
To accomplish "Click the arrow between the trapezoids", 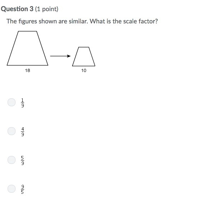I will click(60, 56).
